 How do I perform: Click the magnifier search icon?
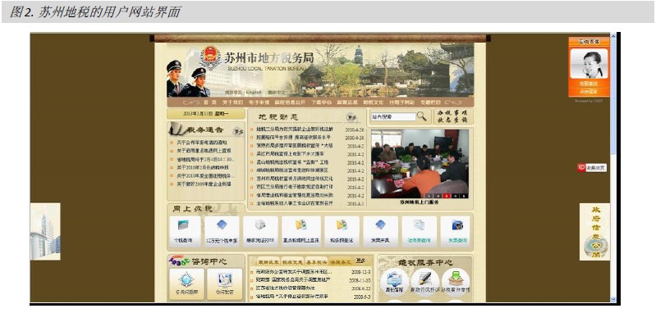click(422, 116)
